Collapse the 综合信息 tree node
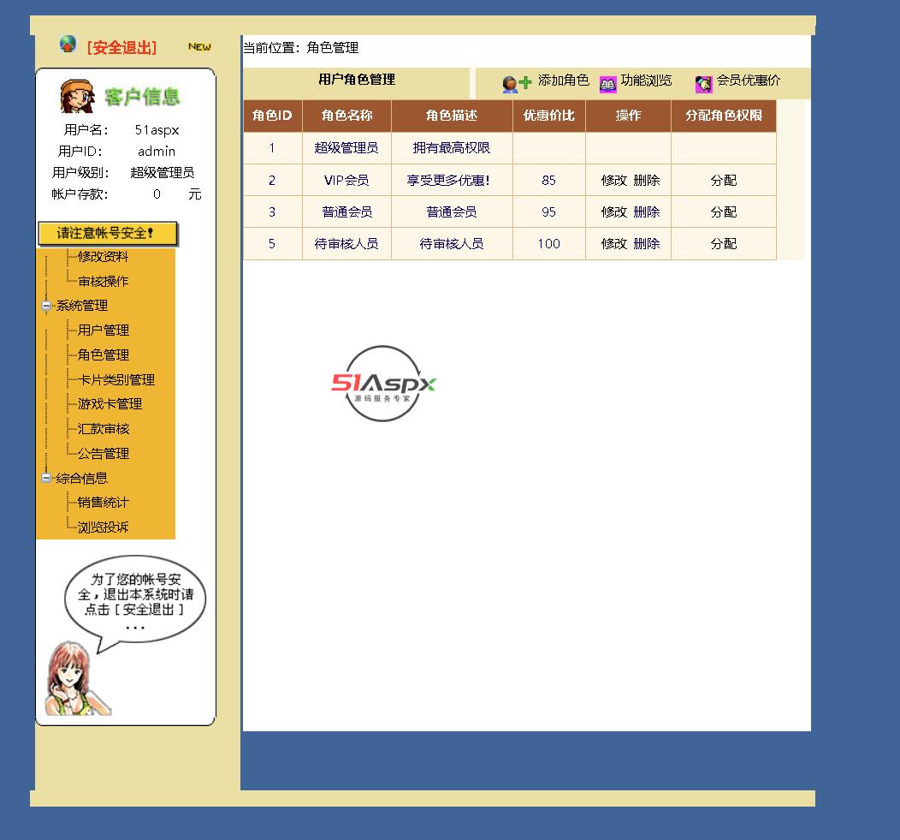900x840 pixels. (46, 478)
